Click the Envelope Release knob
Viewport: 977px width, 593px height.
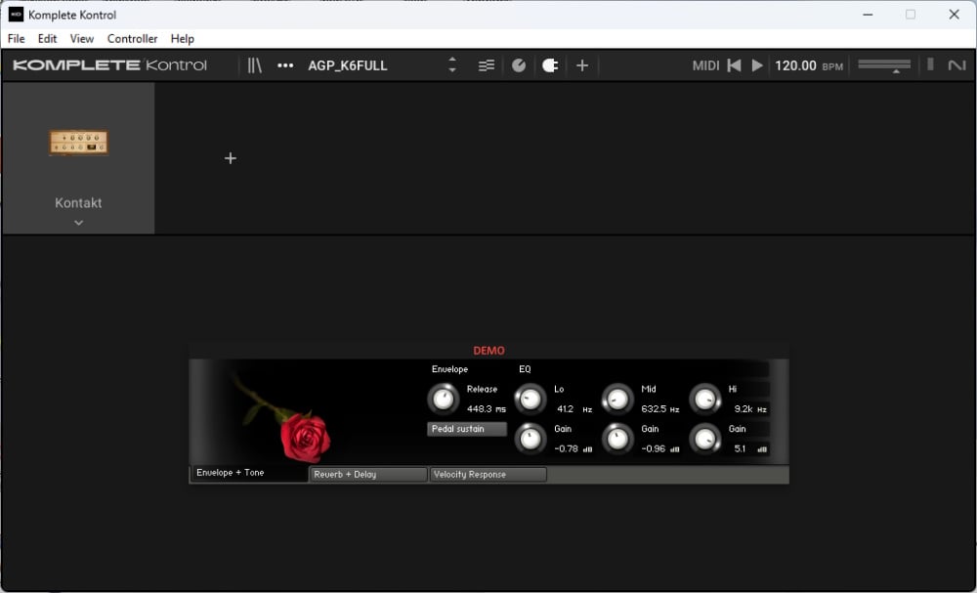(x=443, y=400)
